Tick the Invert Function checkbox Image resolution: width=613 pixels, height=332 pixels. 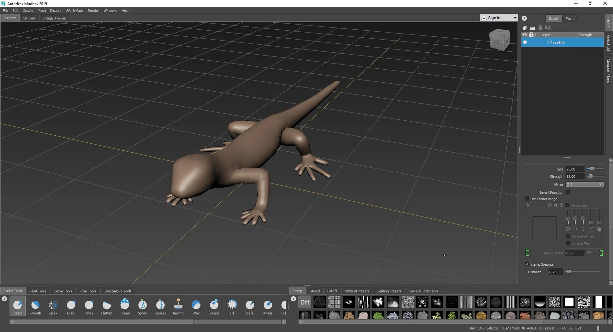click(568, 192)
